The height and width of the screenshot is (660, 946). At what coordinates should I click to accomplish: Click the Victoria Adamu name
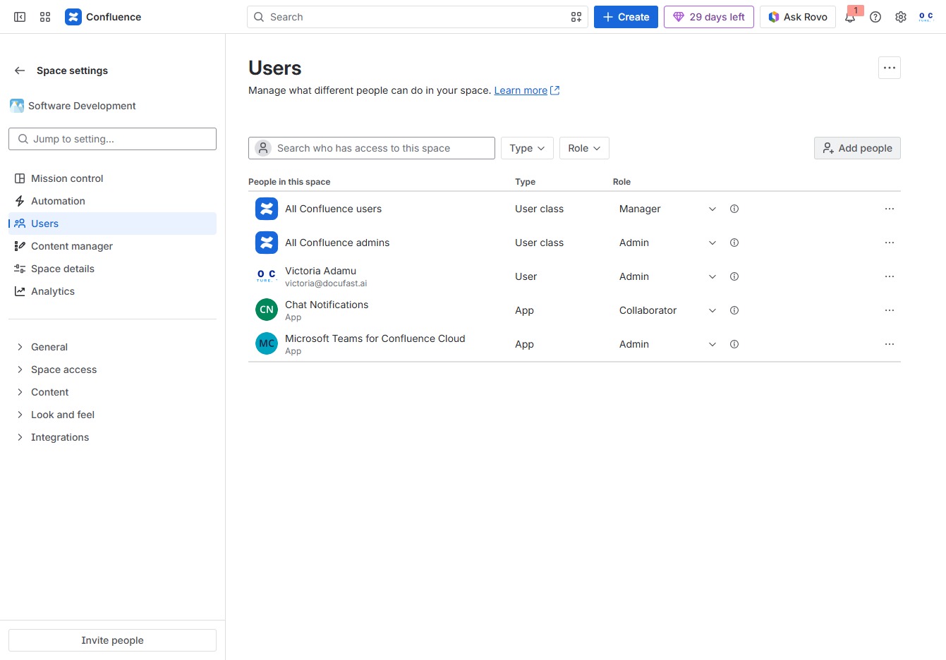[x=320, y=271]
